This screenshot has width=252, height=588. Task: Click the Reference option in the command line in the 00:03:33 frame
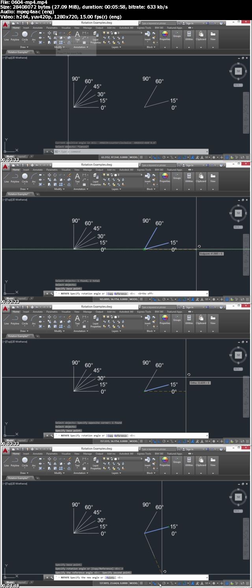tap(121, 435)
